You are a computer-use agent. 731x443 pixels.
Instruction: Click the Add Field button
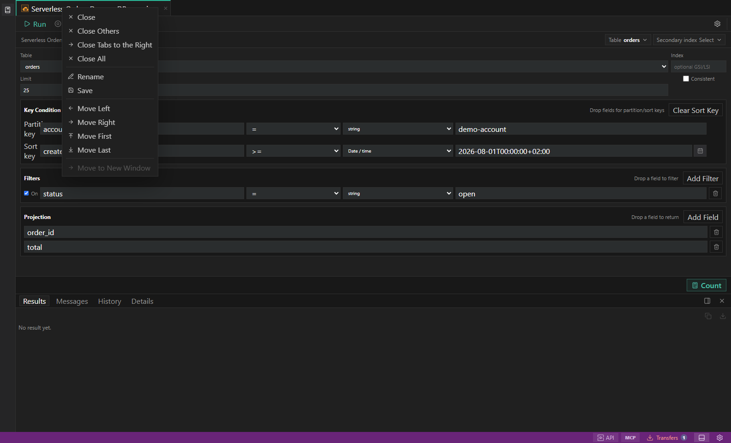703,217
